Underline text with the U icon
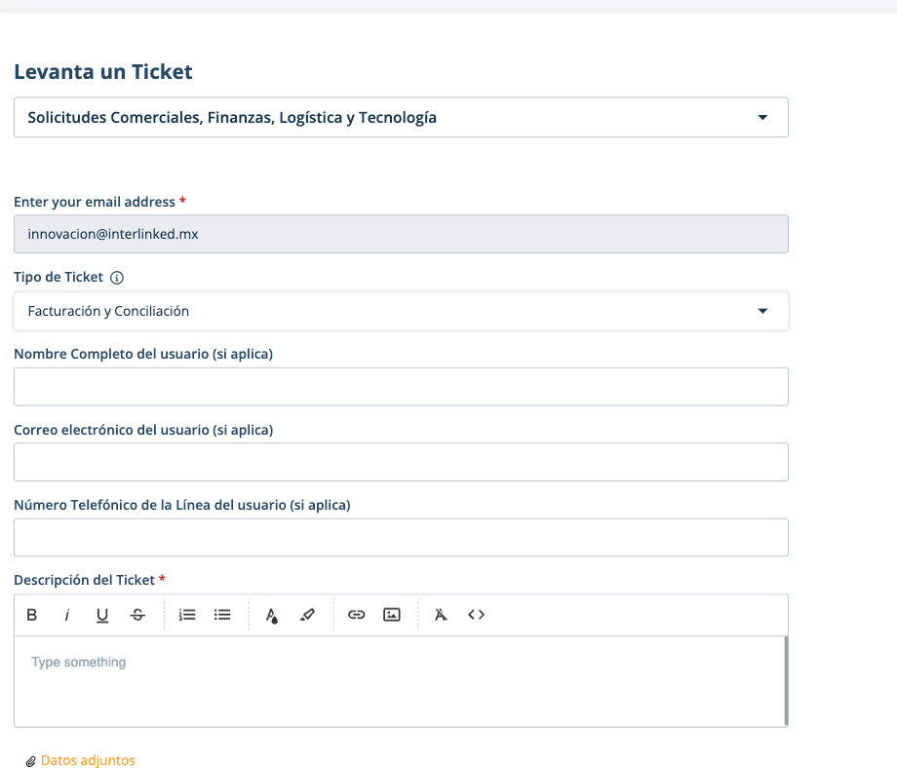The height and width of the screenshot is (768, 897). (x=102, y=615)
